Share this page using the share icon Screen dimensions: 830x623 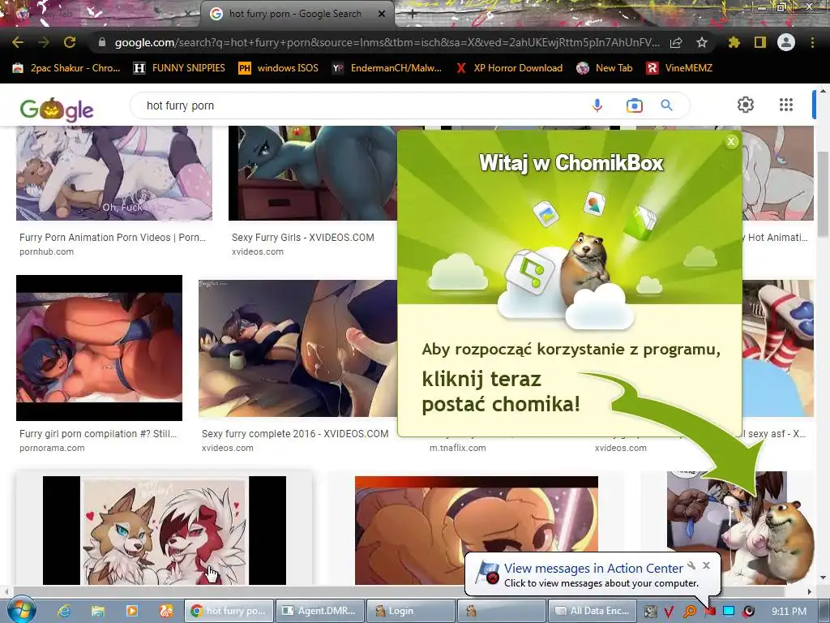tap(676, 42)
